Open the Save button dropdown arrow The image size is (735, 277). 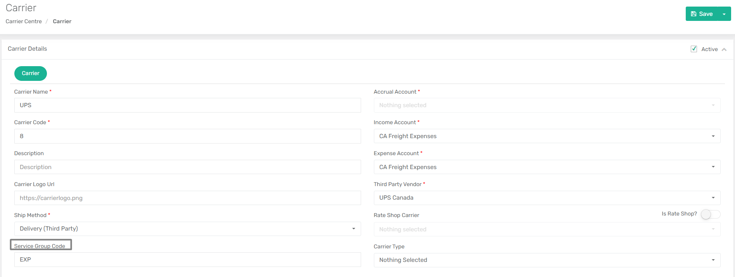coord(724,14)
